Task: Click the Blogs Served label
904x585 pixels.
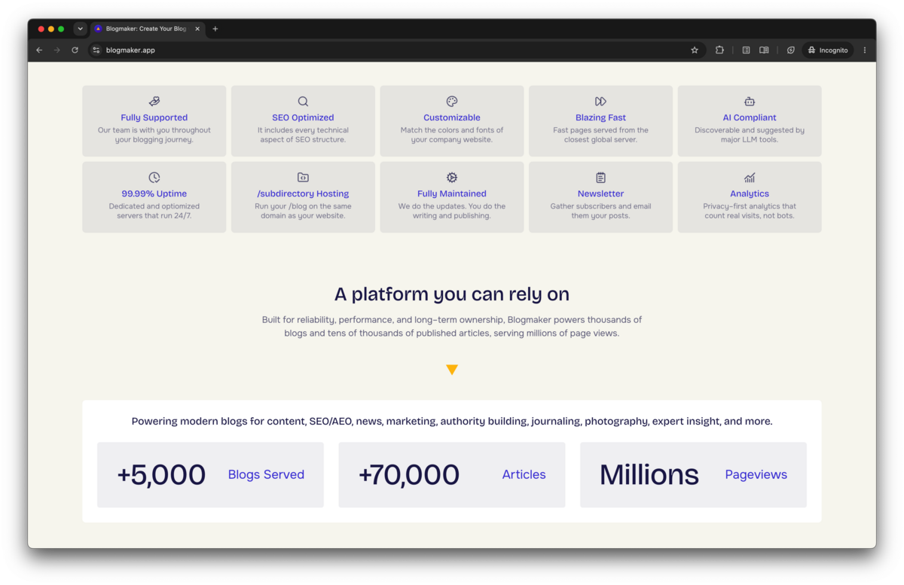Action: tap(266, 474)
